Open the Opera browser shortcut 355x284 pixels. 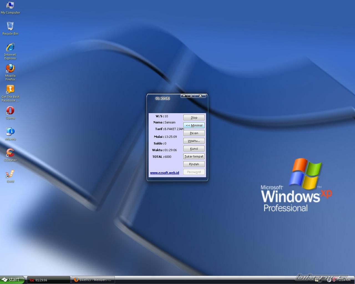[10, 111]
